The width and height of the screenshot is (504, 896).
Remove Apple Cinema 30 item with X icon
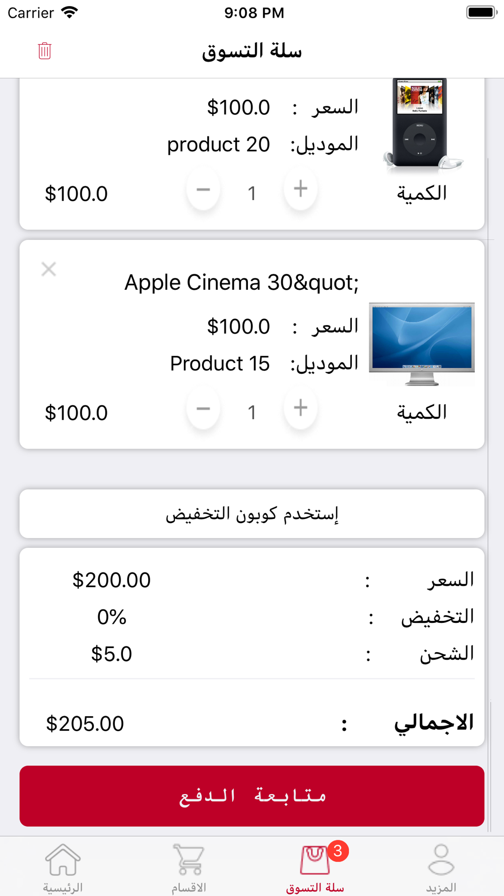point(49,269)
